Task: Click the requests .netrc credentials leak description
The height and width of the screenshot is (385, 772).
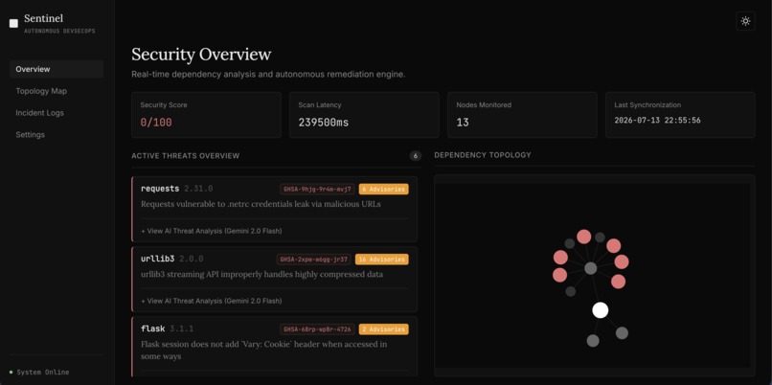Action: tap(261, 204)
